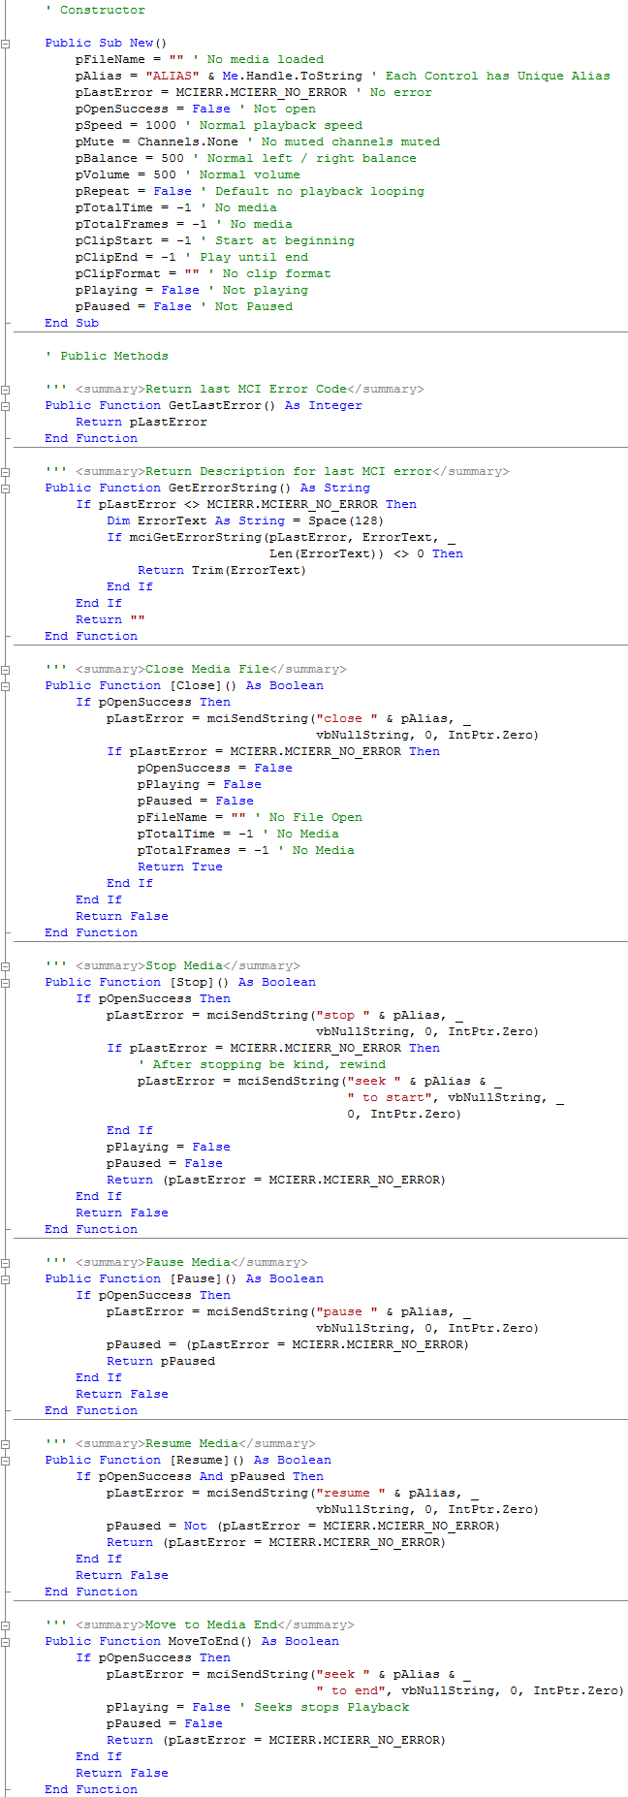Click the " to start", vbNullString line
Image resolution: width=628 pixels, height=1797 pixels.
(455, 1097)
